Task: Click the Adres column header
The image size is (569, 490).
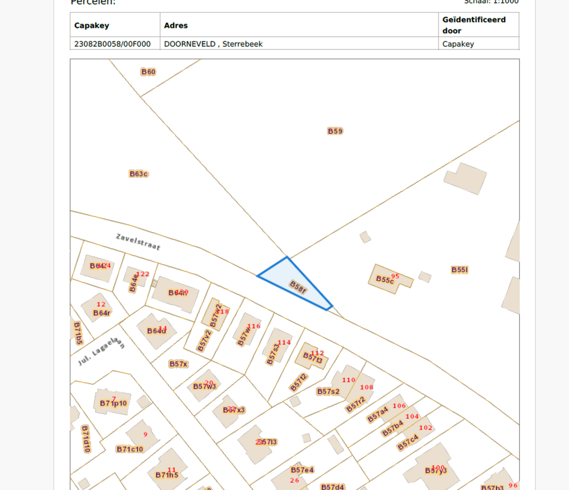Action: point(176,25)
